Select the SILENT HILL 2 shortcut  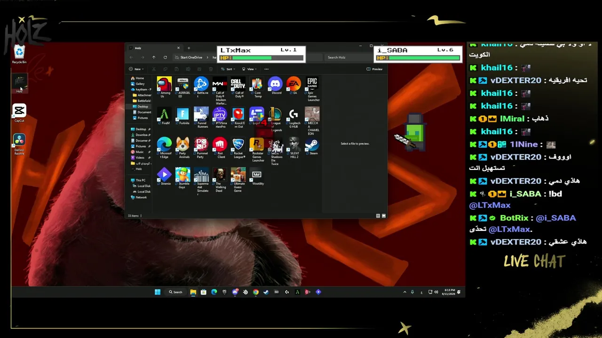click(x=293, y=148)
